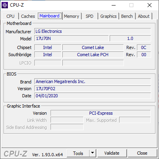The image size is (159, 159).
Task: View the Graphics tab
Action: click(108, 16)
